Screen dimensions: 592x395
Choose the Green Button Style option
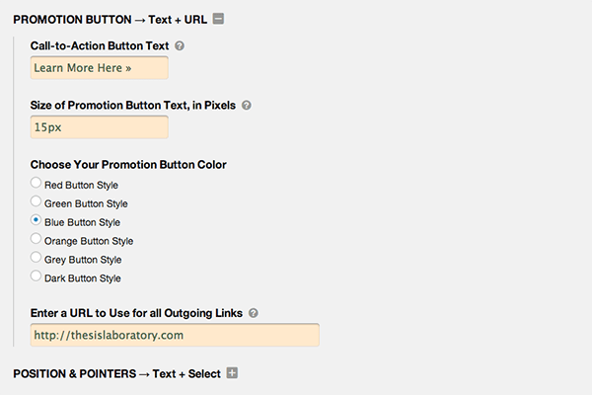[37, 201]
